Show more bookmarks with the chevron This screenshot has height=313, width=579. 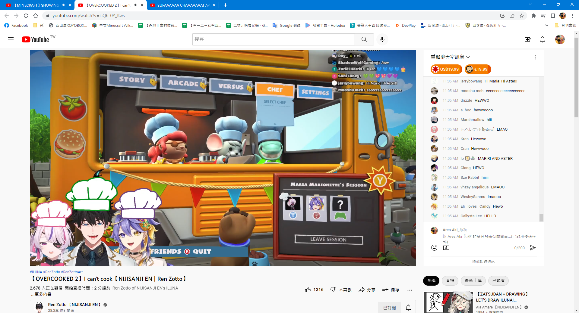click(x=546, y=25)
